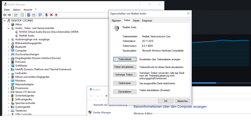This screenshot has width=251, height=120.
Task: Close the Realtek Audio properties dialog
Action: coord(188,14)
